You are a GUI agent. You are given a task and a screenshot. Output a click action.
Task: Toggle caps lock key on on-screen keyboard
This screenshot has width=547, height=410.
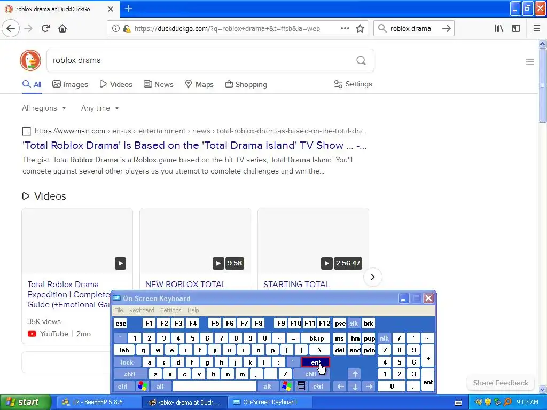(127, 362)
